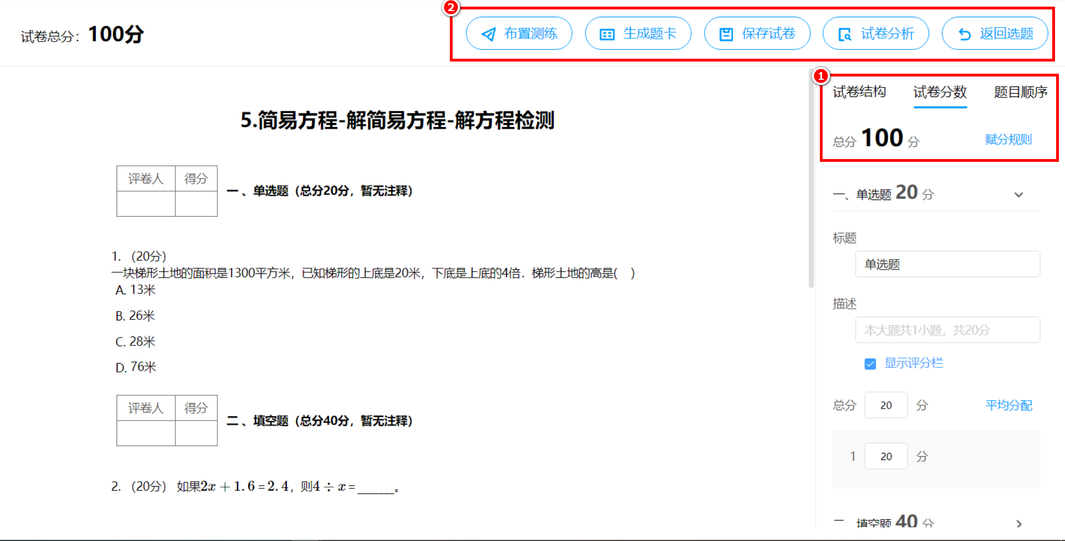
Task: Click the analysis magnifier icon on 试卷分析
Action: click(x=844, y=34)
